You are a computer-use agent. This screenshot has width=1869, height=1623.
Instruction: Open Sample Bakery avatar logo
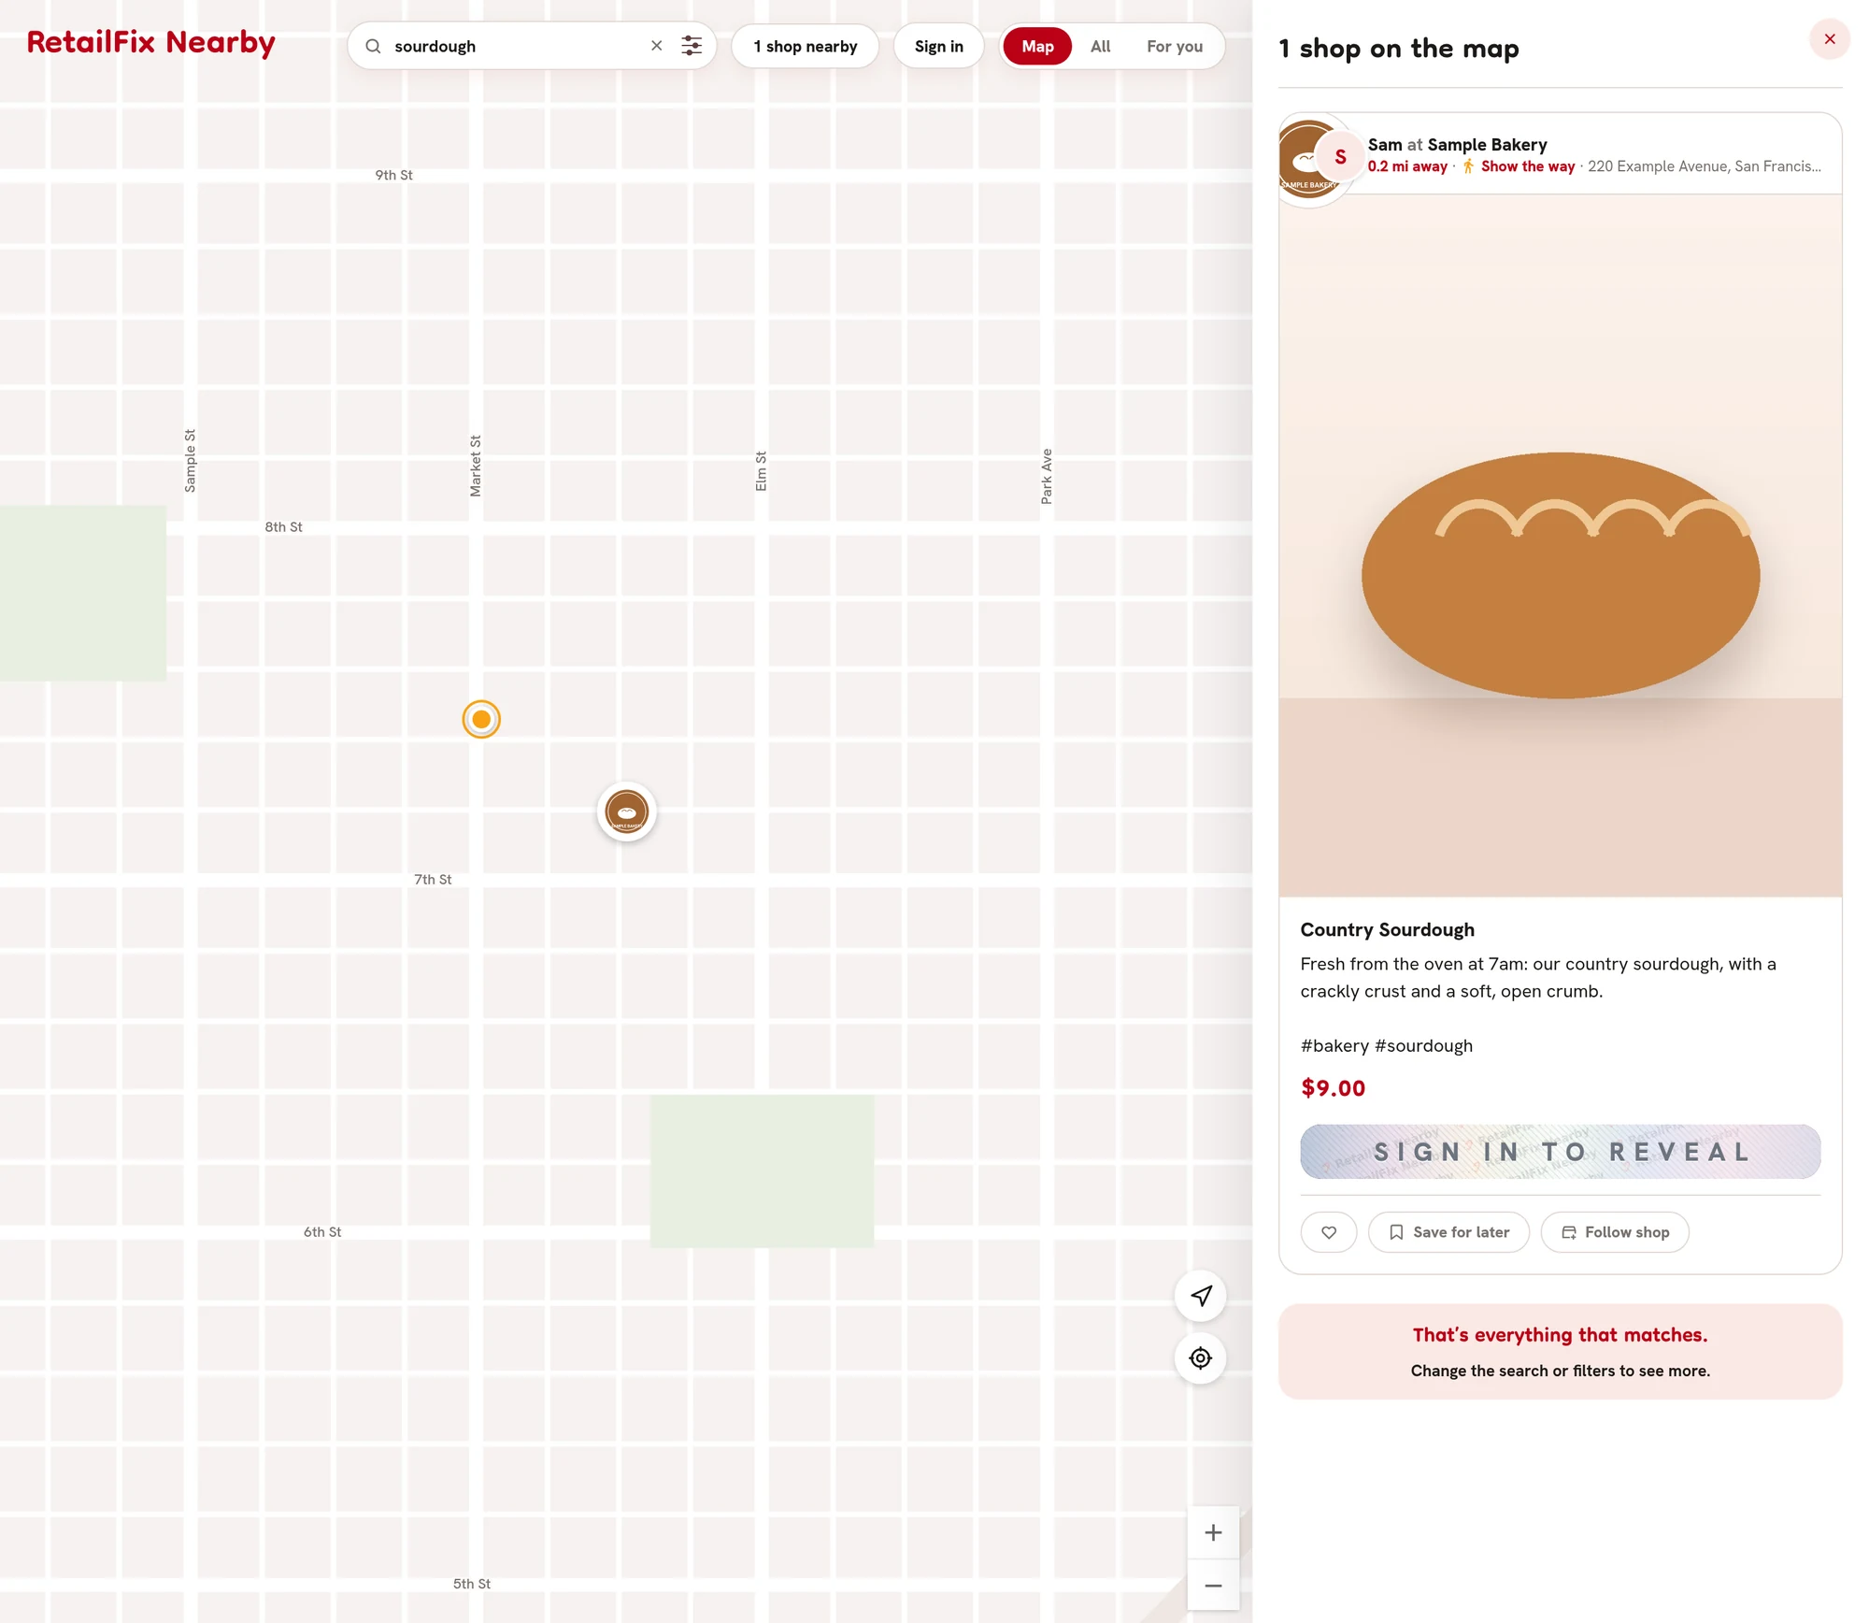pyautogui.click(x=1297, y=160)
